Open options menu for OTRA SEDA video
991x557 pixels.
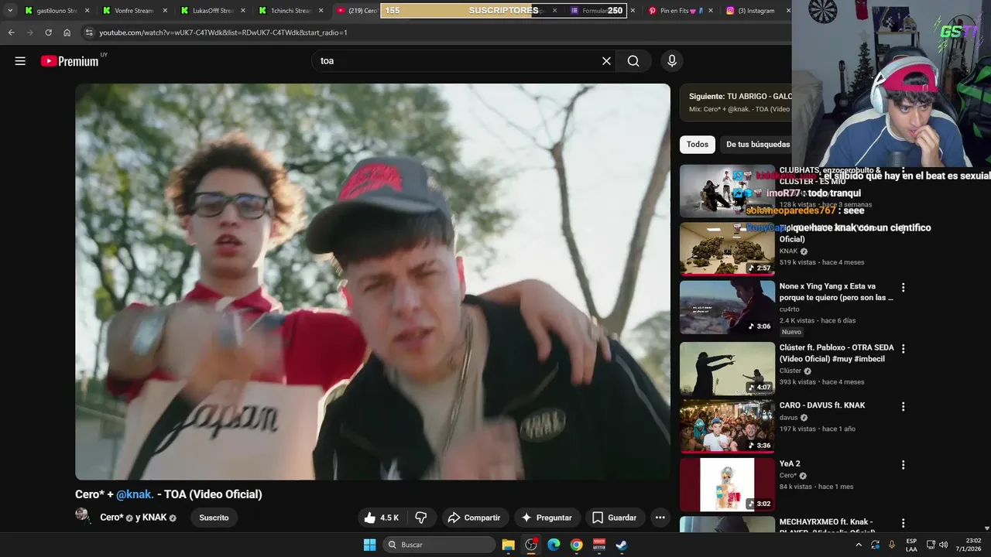point(903,349)
